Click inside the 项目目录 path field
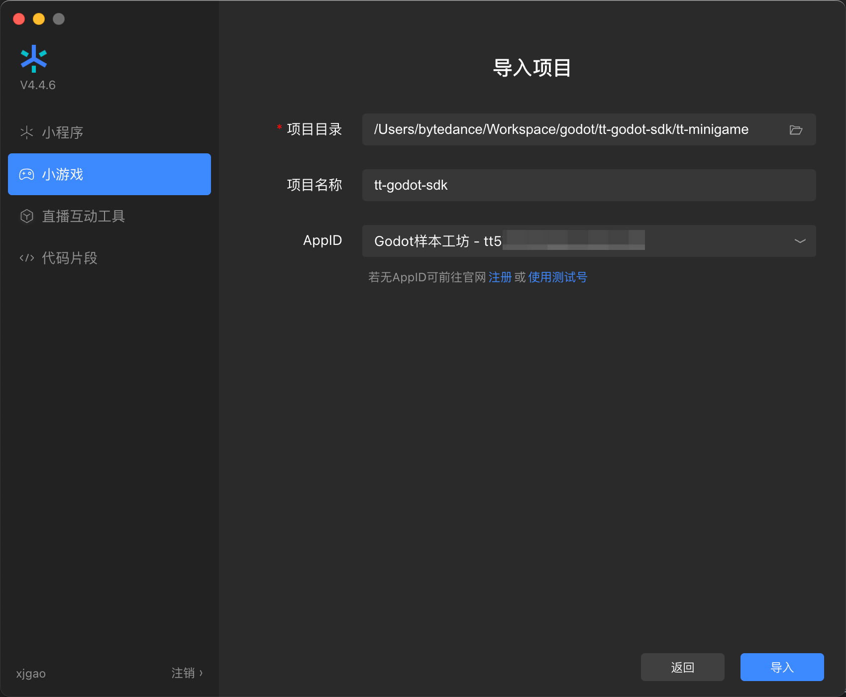Screen dimensions: 846x697 pyautogui.click(x=572, y=129)
